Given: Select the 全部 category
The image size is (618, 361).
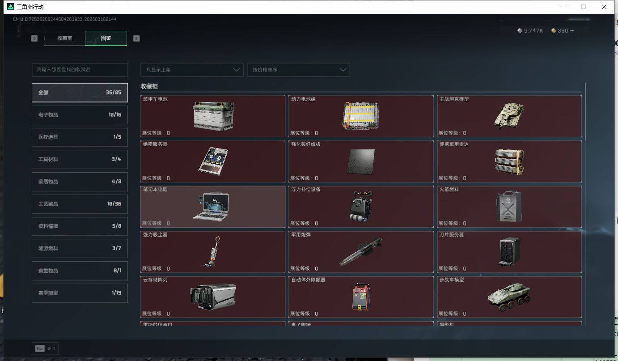Looking at the screenshot, I should pyautogui.click(x=80, y=93).
